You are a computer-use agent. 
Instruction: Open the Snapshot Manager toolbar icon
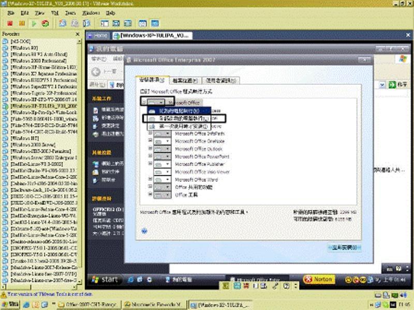86,23
